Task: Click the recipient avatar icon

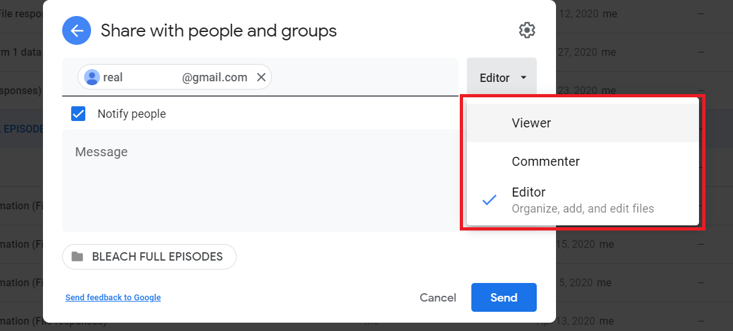Action: coord(92,77)
